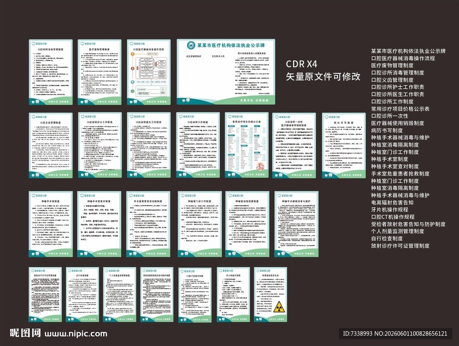Select the 电离辐射危害告知 poster

pyautogui.click(x=270, y=294)
